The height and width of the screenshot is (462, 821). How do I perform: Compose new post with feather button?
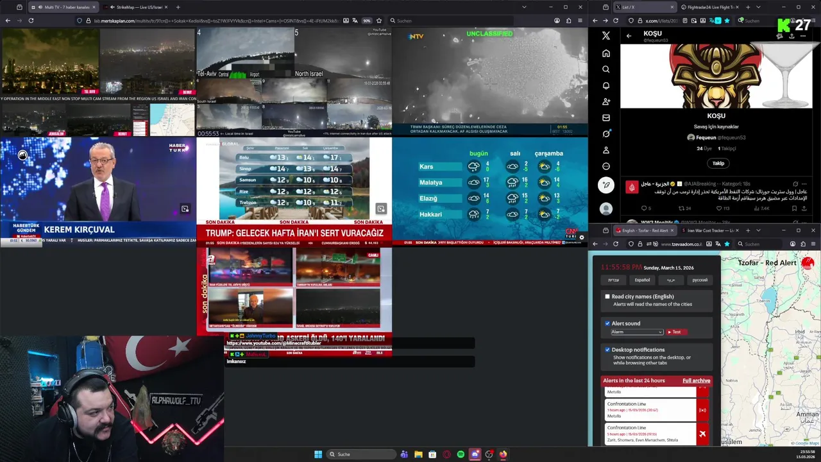coord(606,185)
